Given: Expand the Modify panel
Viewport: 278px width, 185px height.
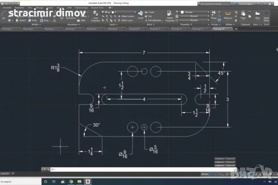Looking at the screenshot, I should click(x=36, y=24).
